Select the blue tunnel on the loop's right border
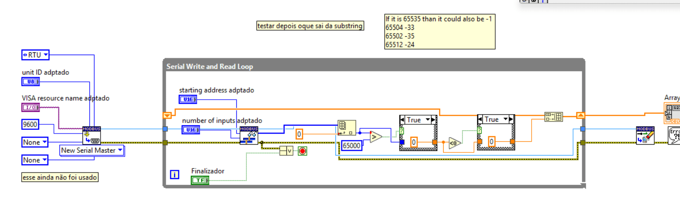Viewport: 680px width, 207px height. pyautogui.click(x=583, y=129)
